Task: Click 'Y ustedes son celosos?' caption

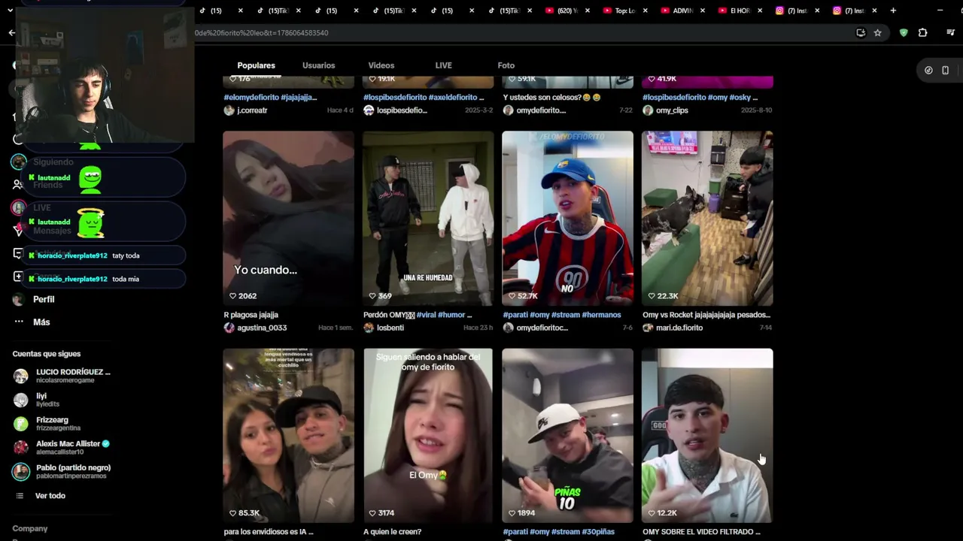Action: pos(552,97)
